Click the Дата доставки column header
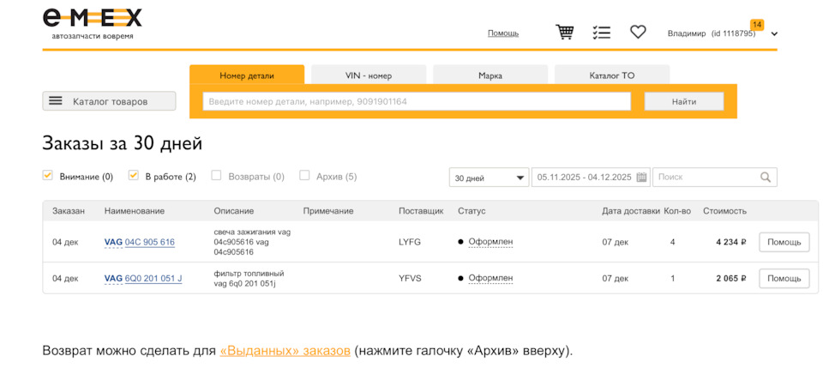Screen dimensions: 823x380 coord(630,211)
